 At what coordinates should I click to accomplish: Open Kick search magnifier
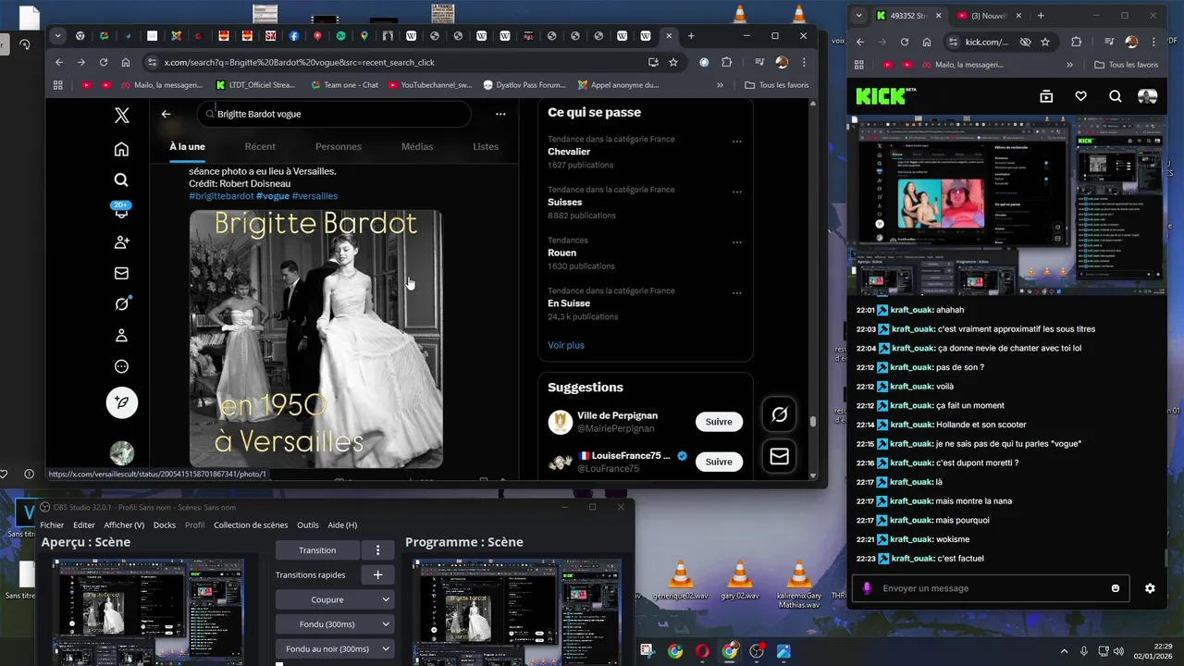pyautogui.click(x=1115, y=96)
